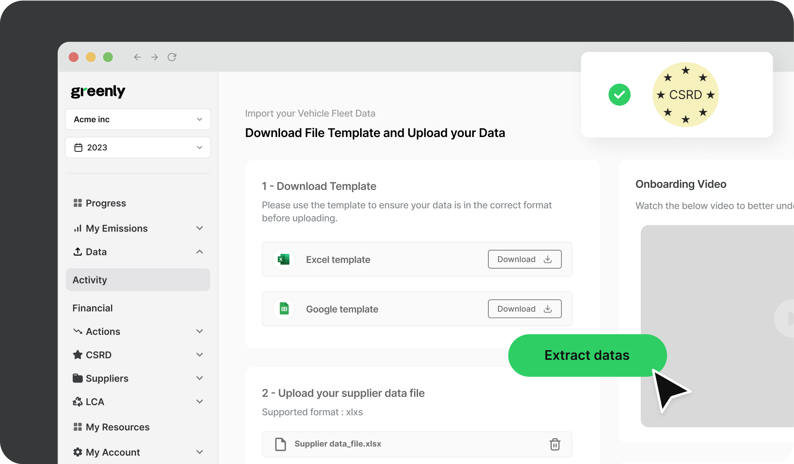Click the greenly logo
794x464 pixels.
(x=98, y=91)
